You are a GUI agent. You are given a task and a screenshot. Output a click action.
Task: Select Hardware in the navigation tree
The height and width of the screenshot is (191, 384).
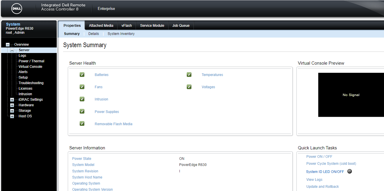(x=26, y=105)
